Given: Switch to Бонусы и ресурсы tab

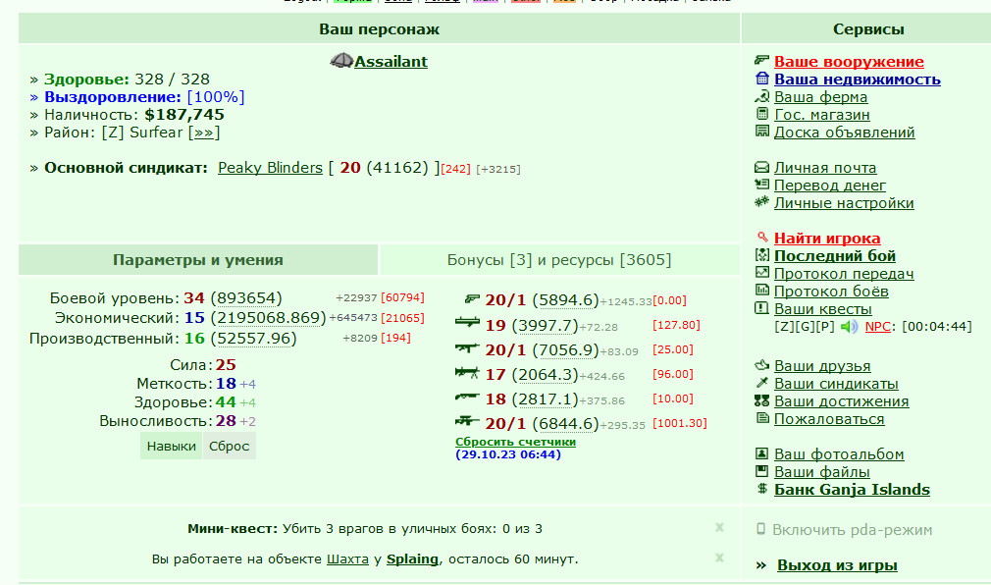Looking at the screenshot, I should [x=559, y=260].
